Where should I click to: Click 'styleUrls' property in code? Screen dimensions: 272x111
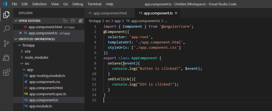117,48
